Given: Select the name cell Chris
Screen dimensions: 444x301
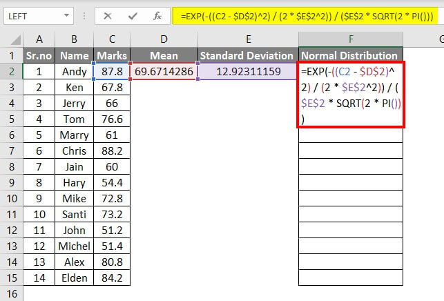Looking at the screenshot, I should (74, 150).
